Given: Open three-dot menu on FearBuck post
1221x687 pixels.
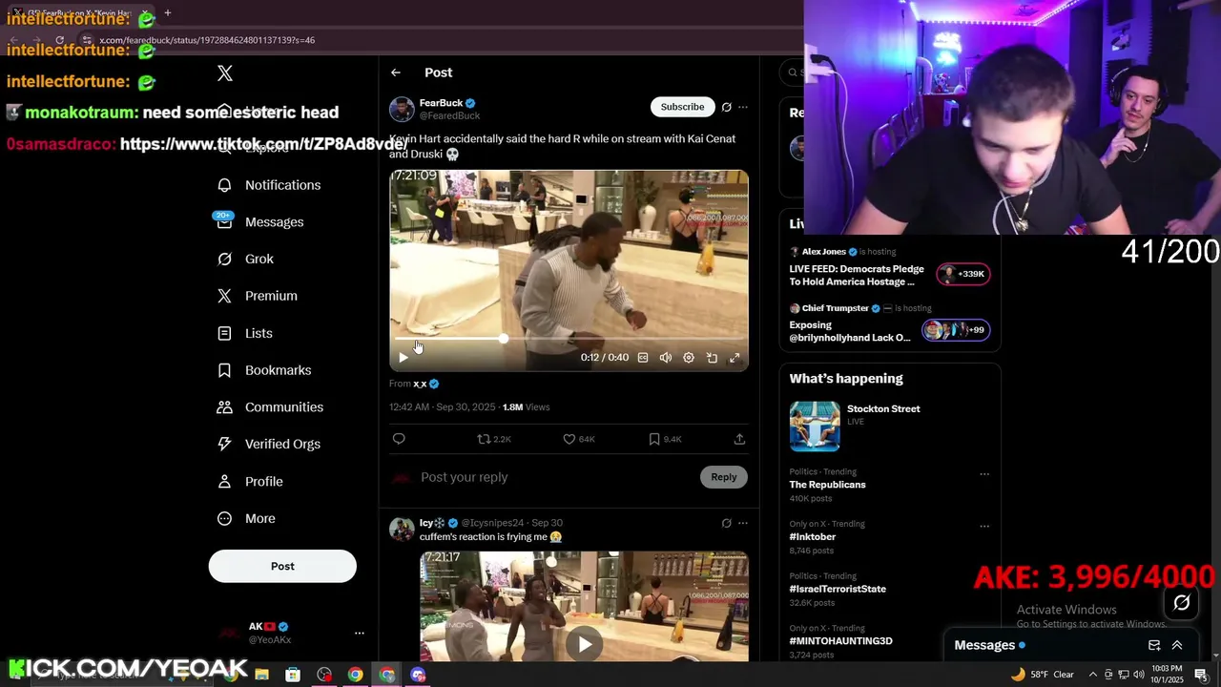Looking at the screenshot, I should 743,107.
